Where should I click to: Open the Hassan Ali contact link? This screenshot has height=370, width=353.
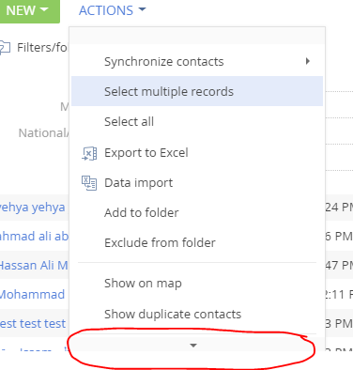click(34, 266)
